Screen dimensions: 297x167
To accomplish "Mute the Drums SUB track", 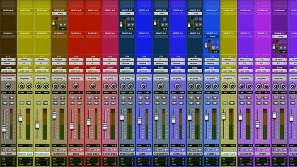I will click(29, 103).
